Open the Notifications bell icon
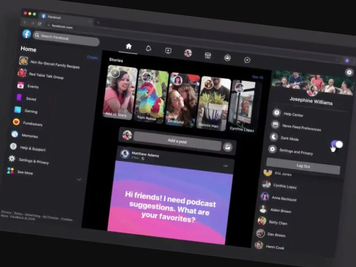This screenshot has width=356, height=267. pyautogui.click(x=148, y=48)
